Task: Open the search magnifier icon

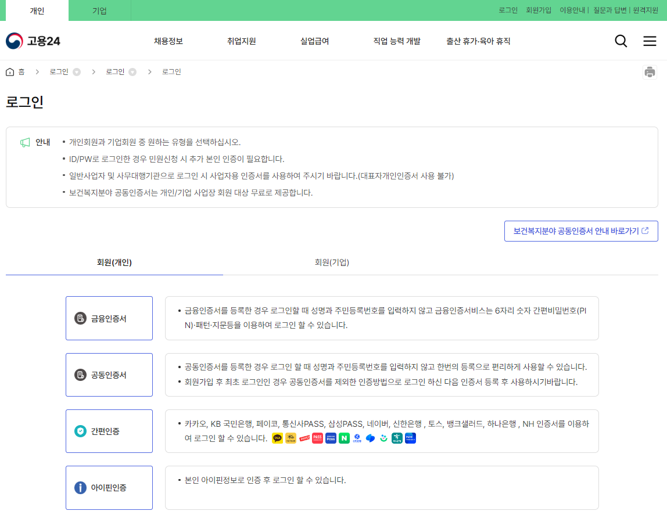Action: click(x=621, y=41)
